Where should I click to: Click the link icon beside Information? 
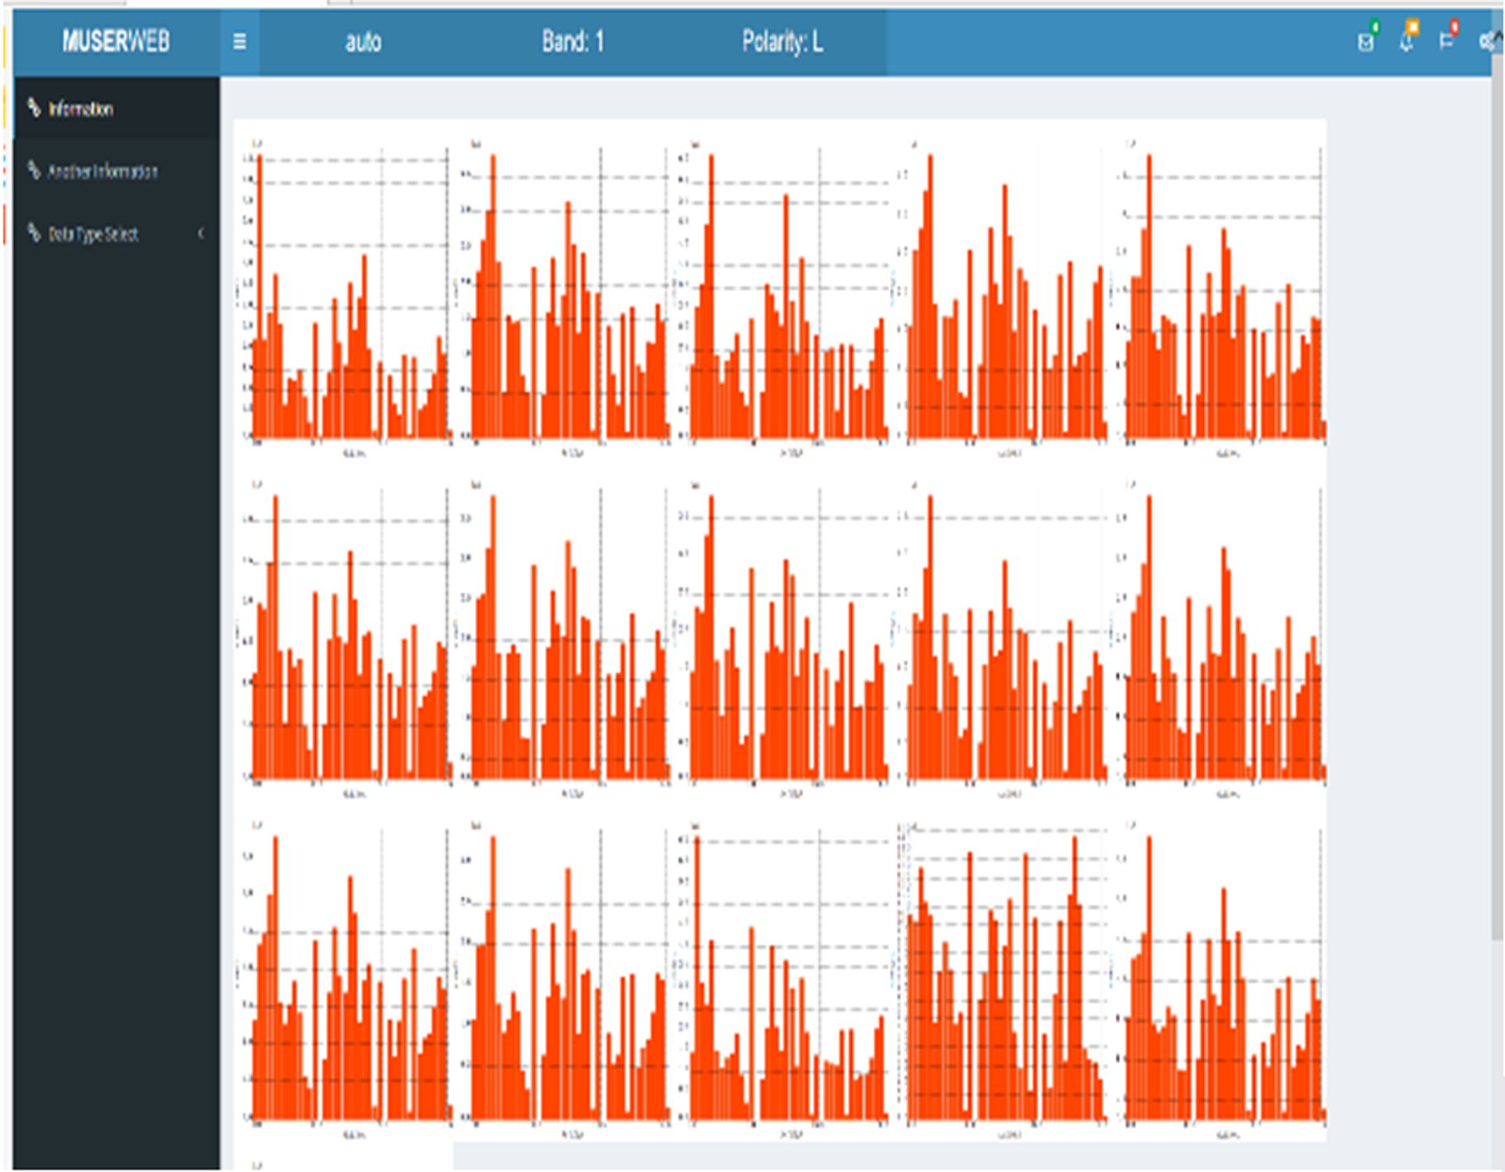[x=34, y=108]
